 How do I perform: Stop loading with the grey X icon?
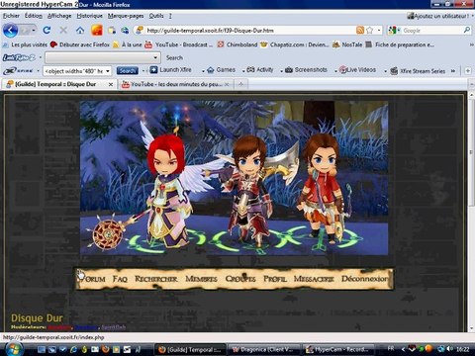[x=63, y=31]
